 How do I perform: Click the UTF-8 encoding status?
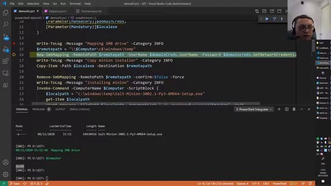click(255, 183)
